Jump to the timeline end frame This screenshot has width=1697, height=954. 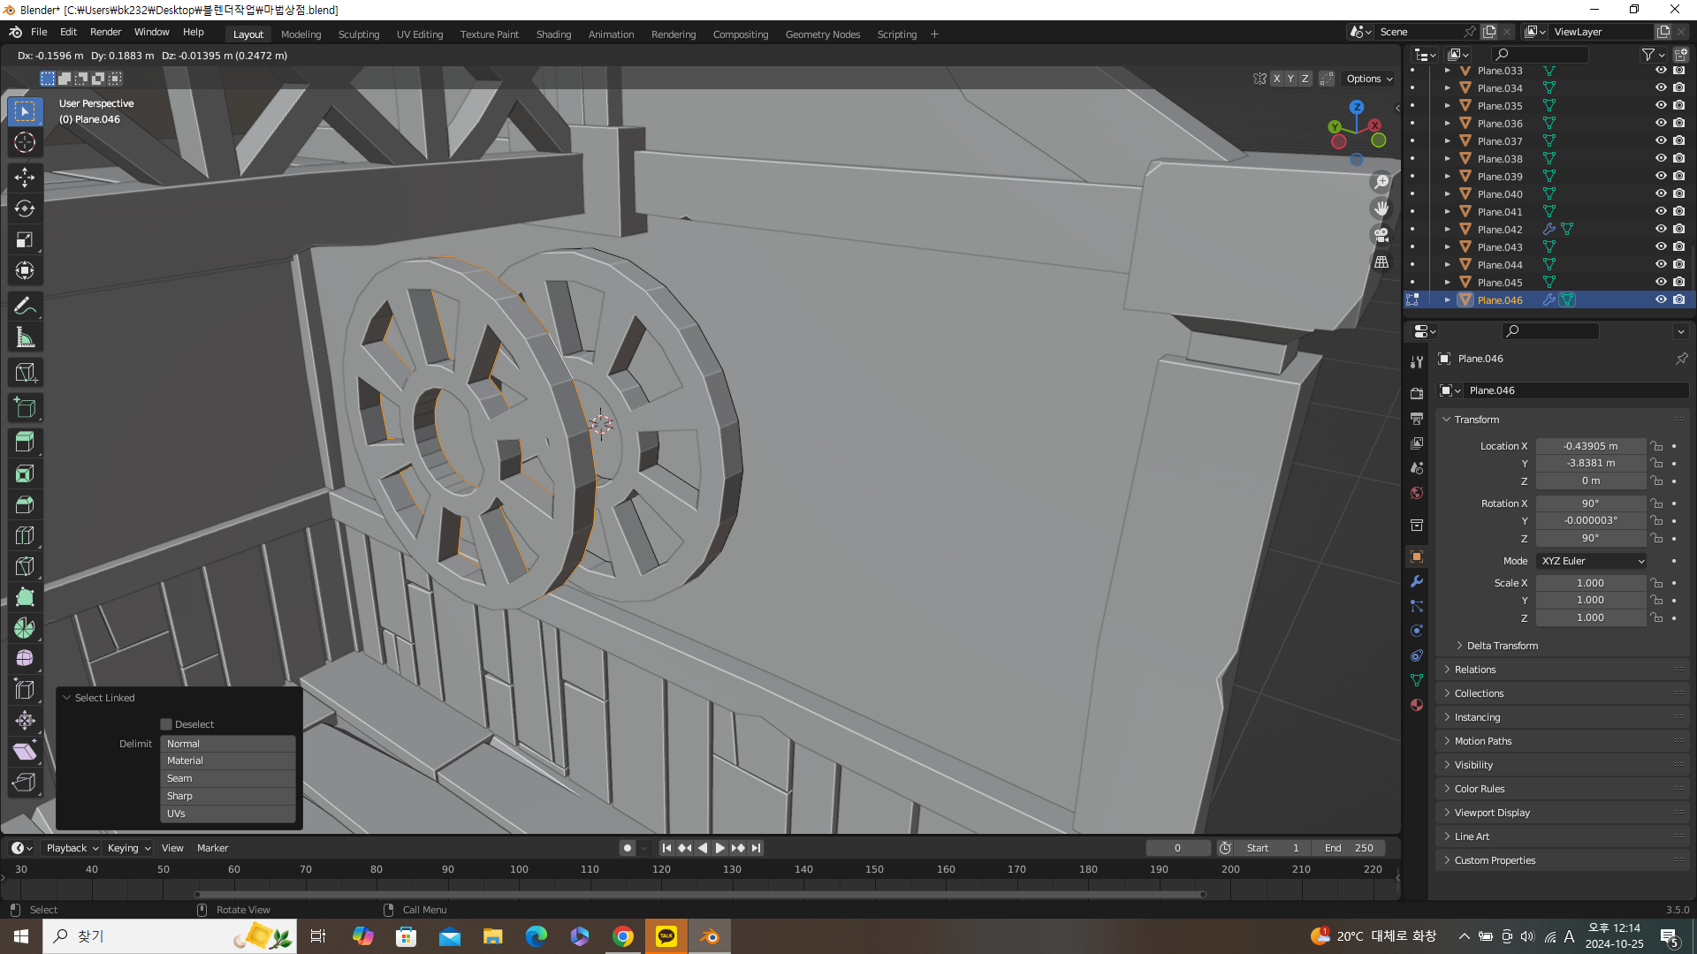coord(757,848)
